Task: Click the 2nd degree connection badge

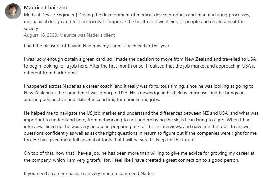Action: [x=63, y=8]
